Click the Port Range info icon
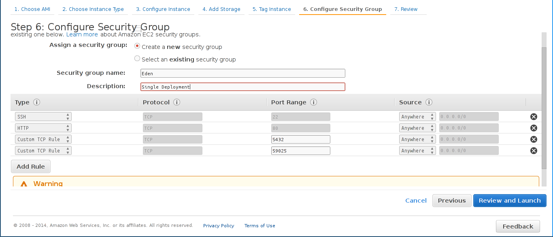This screenshot has width=553, height=237. pos(313,102)
